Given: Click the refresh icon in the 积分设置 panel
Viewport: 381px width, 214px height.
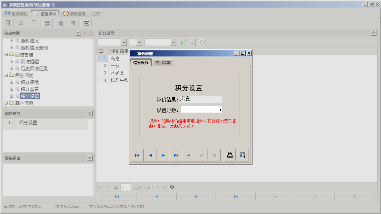Looking at the screenshot, I should 201,42.
